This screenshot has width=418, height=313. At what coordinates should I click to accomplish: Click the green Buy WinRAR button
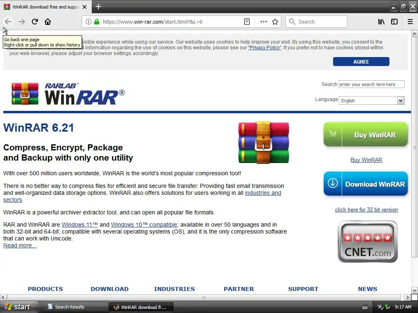click(365, 134)
